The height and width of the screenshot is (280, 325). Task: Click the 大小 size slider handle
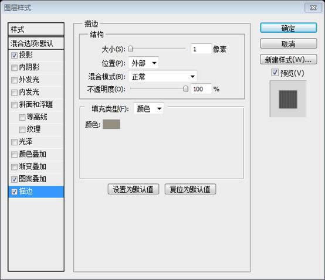[130, 49]
